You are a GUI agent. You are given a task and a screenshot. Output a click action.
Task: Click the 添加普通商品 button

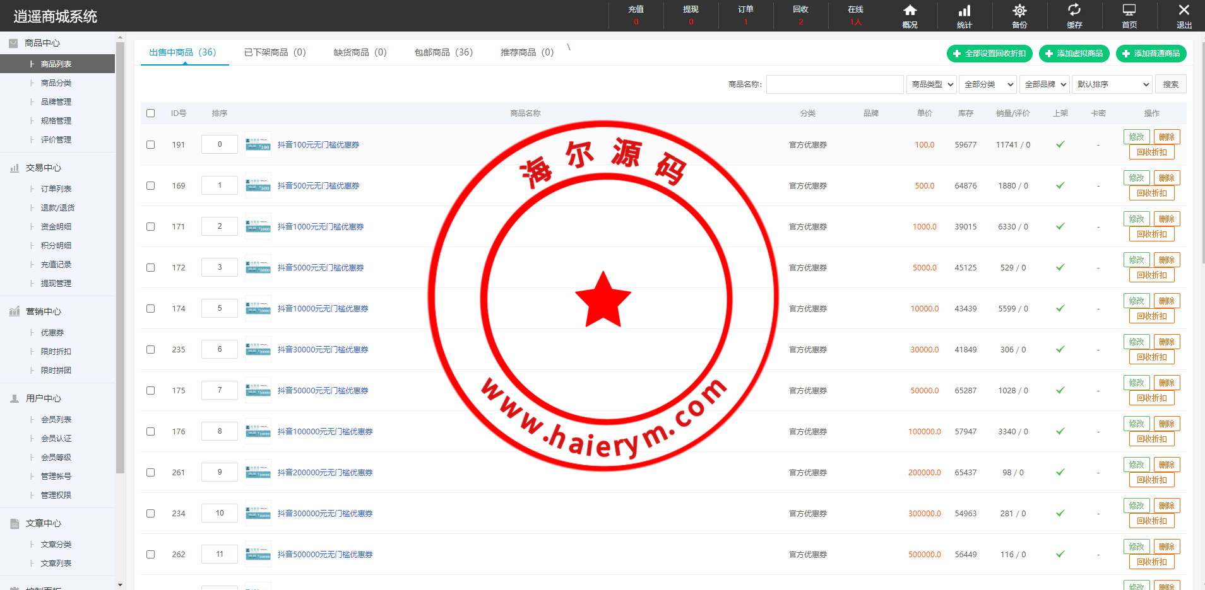click(1151, 54)
